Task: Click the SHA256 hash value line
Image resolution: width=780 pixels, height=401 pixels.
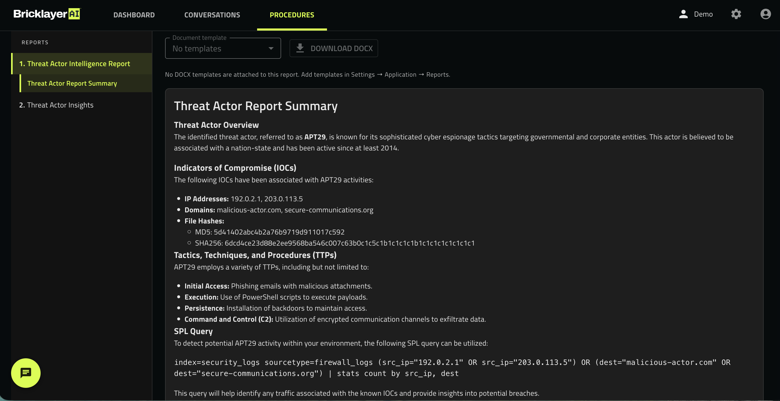Action: click(335, 243)
